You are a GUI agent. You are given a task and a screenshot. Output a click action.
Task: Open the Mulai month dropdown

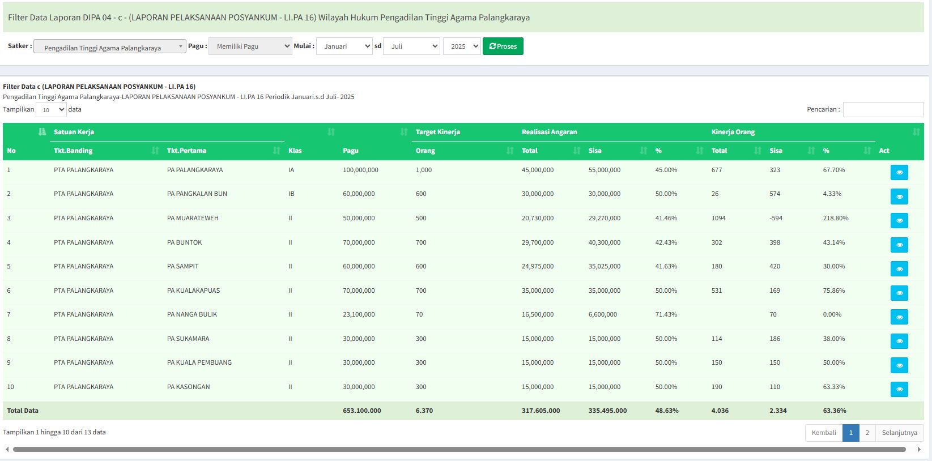click(x=344, y=46)
